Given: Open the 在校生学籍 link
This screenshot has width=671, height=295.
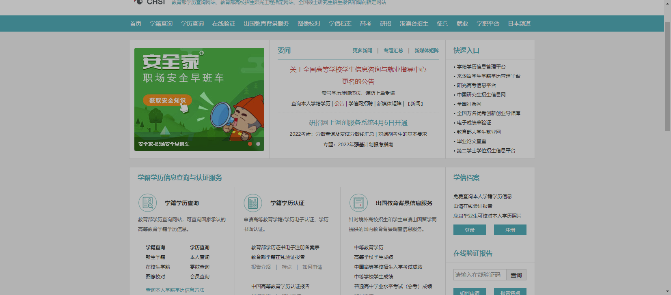Looking at the screenshot, I should coord(158,267).
